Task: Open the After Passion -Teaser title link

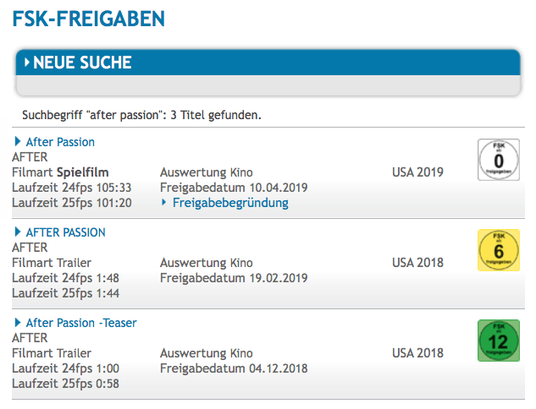Action: tap(81, 323)
